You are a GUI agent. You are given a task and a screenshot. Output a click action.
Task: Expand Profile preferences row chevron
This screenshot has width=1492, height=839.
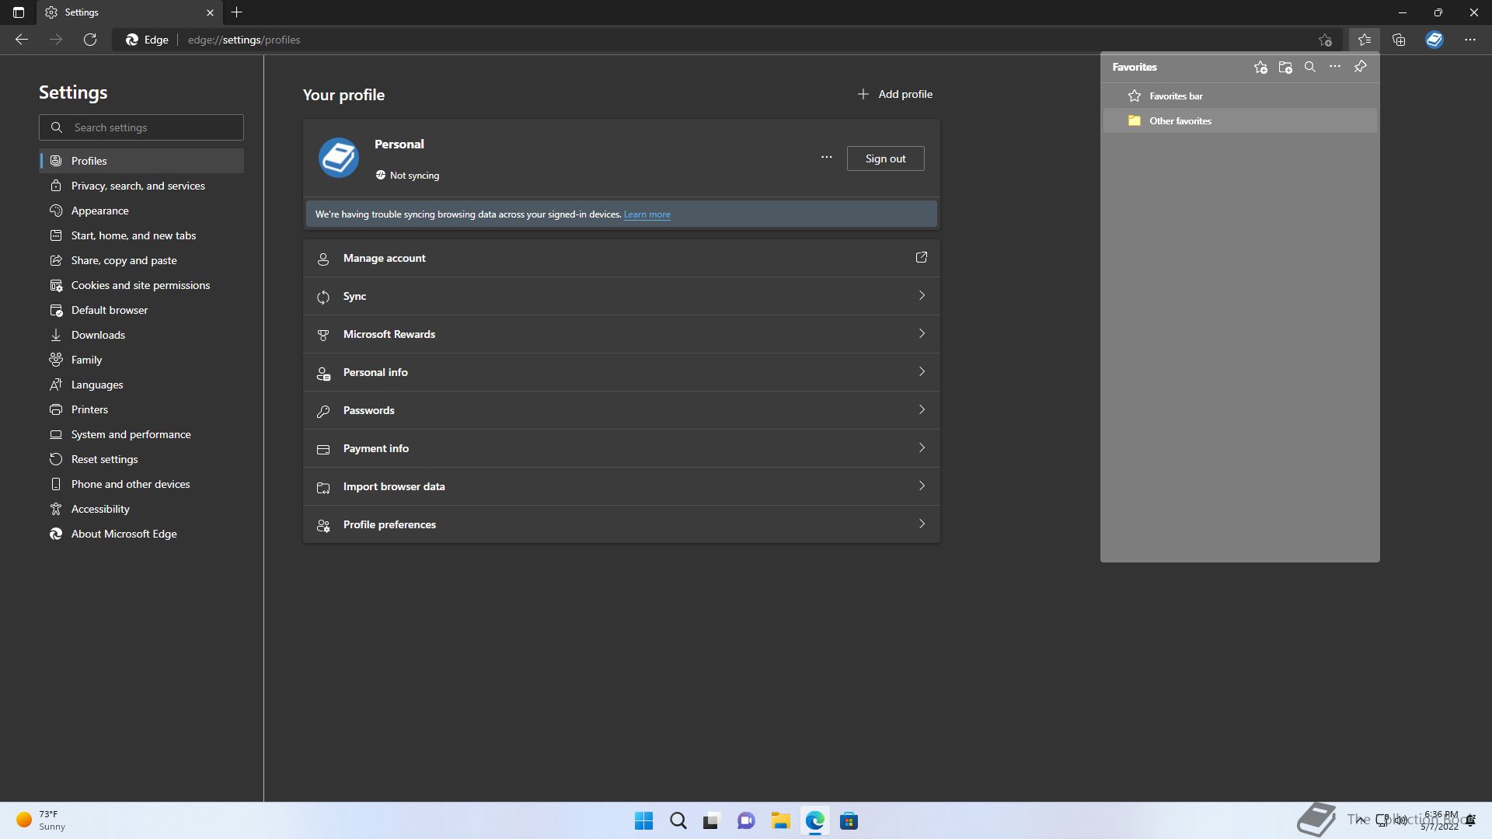pyautogui.click(x=922, y=524)
